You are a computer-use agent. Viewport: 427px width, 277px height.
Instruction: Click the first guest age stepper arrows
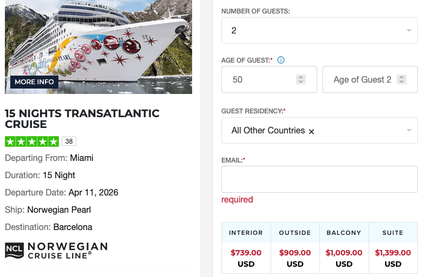301,79
